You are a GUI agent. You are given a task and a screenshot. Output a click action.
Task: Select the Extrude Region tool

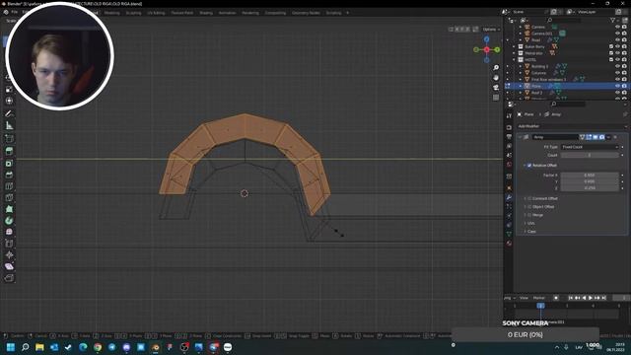tap(9, 151)
